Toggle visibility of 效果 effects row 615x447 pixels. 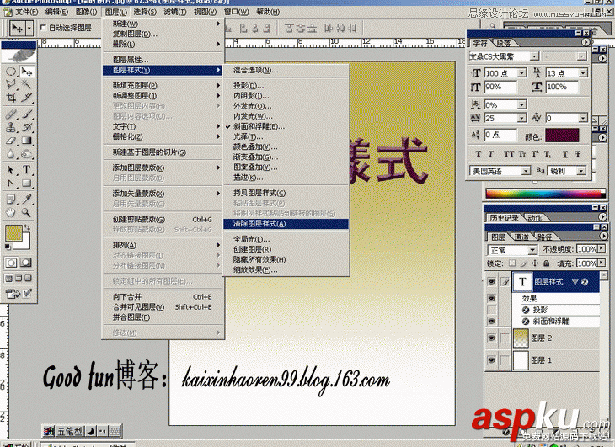click(491, 299)
